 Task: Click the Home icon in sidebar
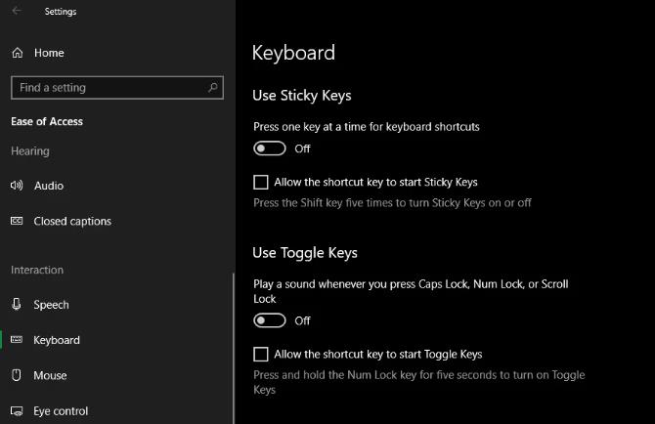coord(17,53)
